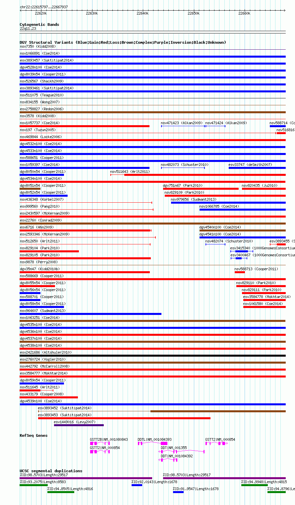Click esv2430597 (McKernan2009) label
This screenshot has height=505, width=295.
tap(45, 213)
